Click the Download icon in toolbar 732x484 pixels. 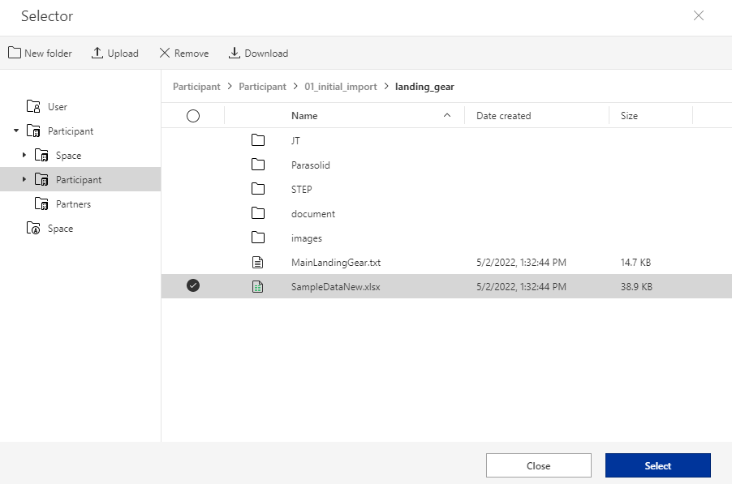(235, 53)
